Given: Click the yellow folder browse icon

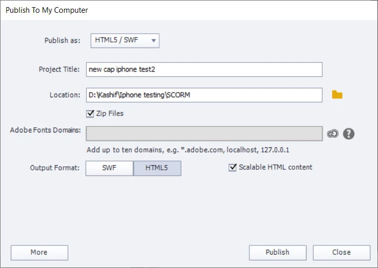Looking at the screenshot, I should [337, 95].
